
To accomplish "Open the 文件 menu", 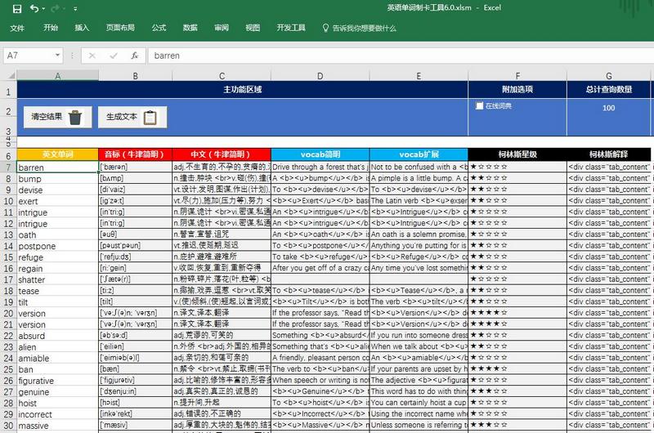I will [x=17, y=28].
